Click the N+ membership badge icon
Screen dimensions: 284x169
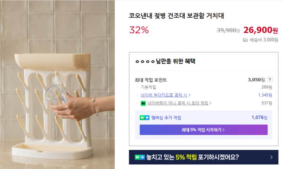[144, 117]
